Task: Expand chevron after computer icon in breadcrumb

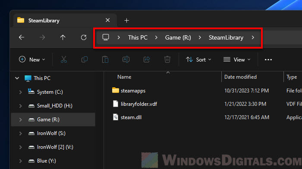Action: [119, 37]
